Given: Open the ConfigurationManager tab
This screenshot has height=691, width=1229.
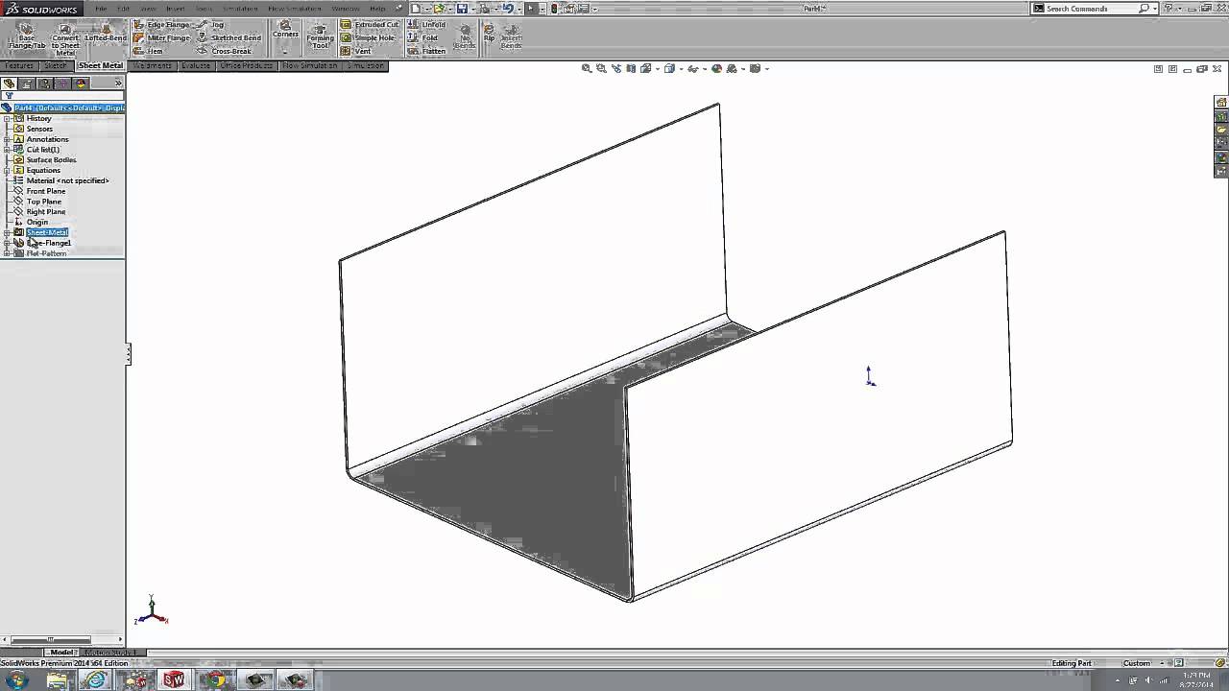Looking at the screenshot, I should (45, 83).
